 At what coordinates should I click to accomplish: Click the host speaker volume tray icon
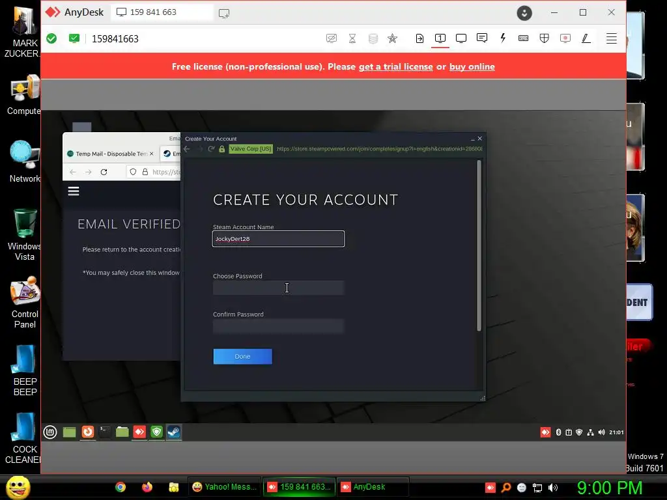[x=553, y=488]
